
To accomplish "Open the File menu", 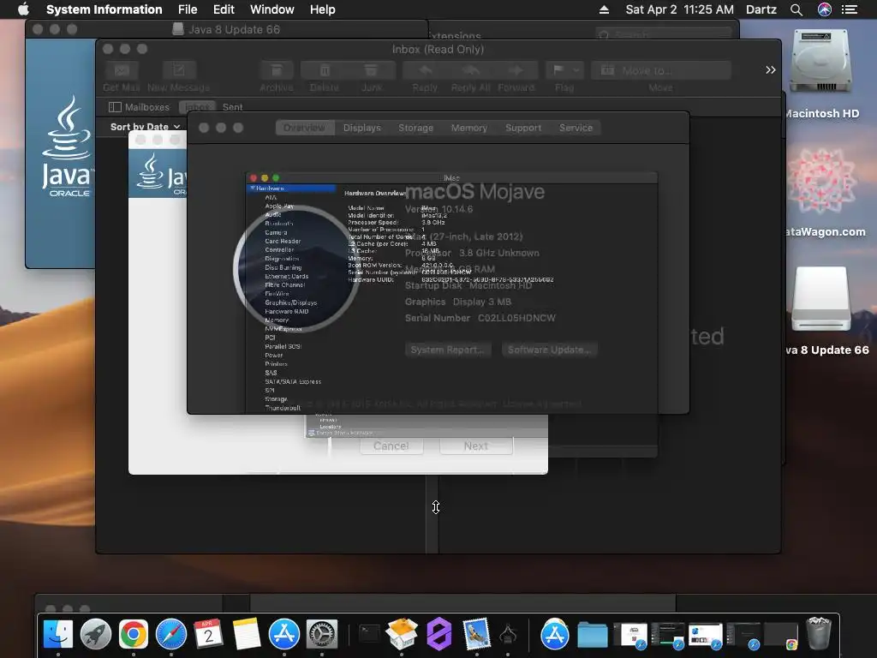I will 188,9.
